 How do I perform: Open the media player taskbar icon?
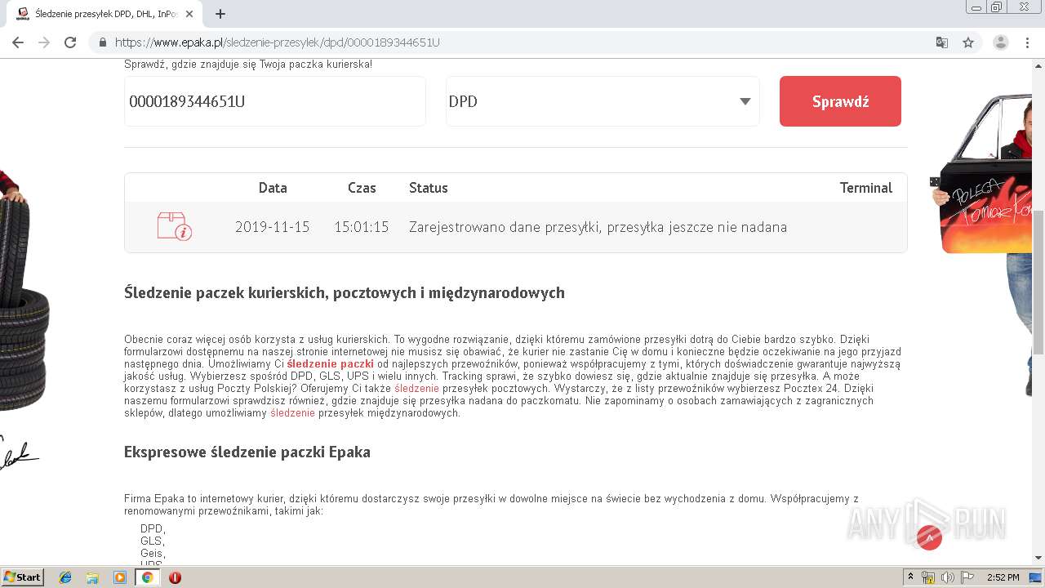tap(120, 577)
